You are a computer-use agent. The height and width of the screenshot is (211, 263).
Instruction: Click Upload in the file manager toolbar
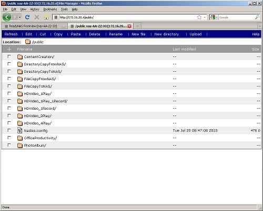[x=196, y=34]
